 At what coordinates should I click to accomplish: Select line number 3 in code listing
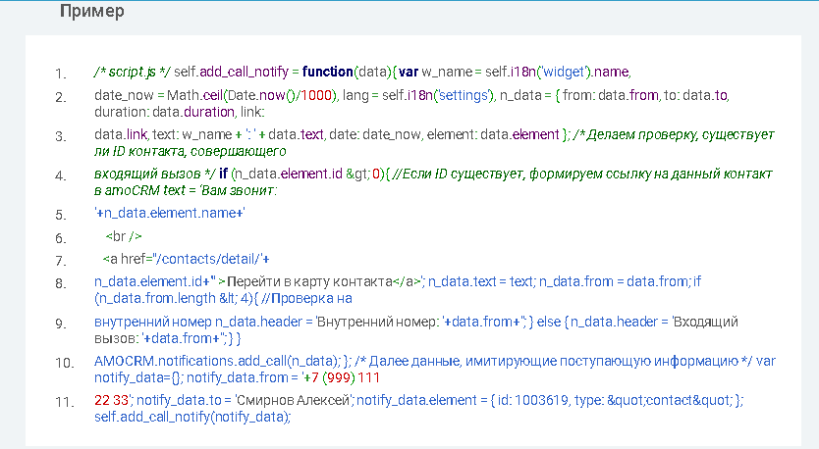[x=61, y=136]
